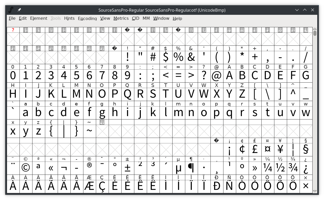Select the multiplication sign × glyph
Image resolution: width=324 pixels, height=200 pixels.
click(x=306, y=186)
